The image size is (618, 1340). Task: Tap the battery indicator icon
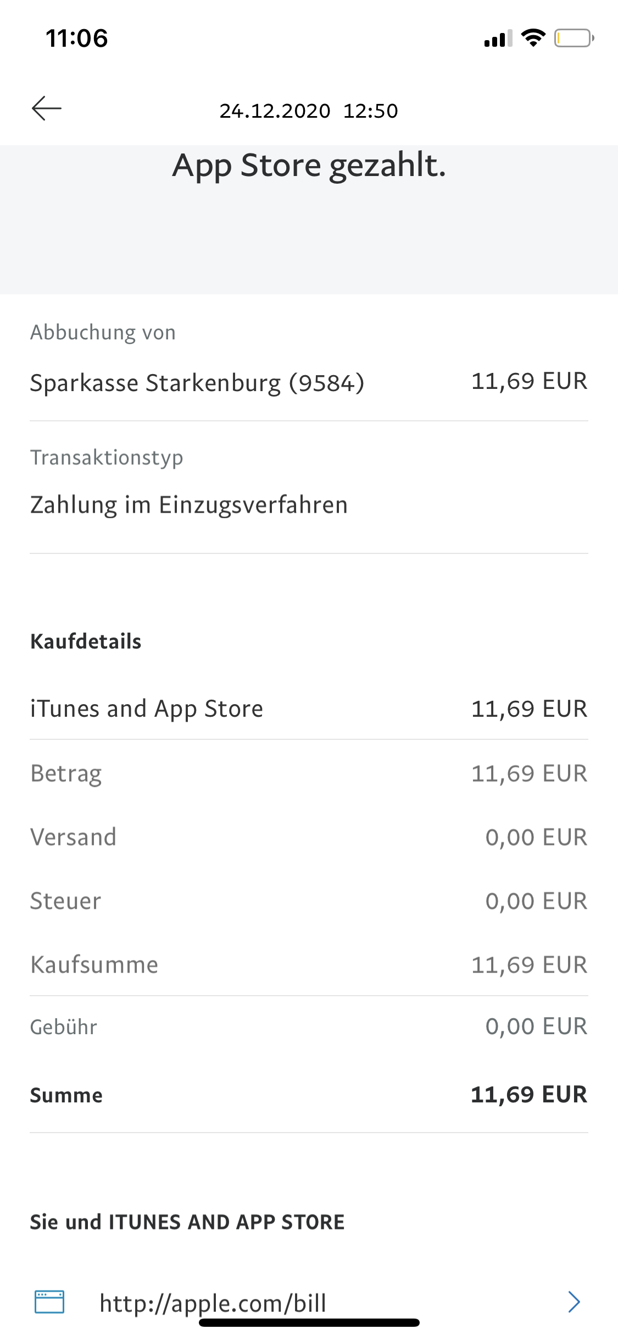[574, 38]
